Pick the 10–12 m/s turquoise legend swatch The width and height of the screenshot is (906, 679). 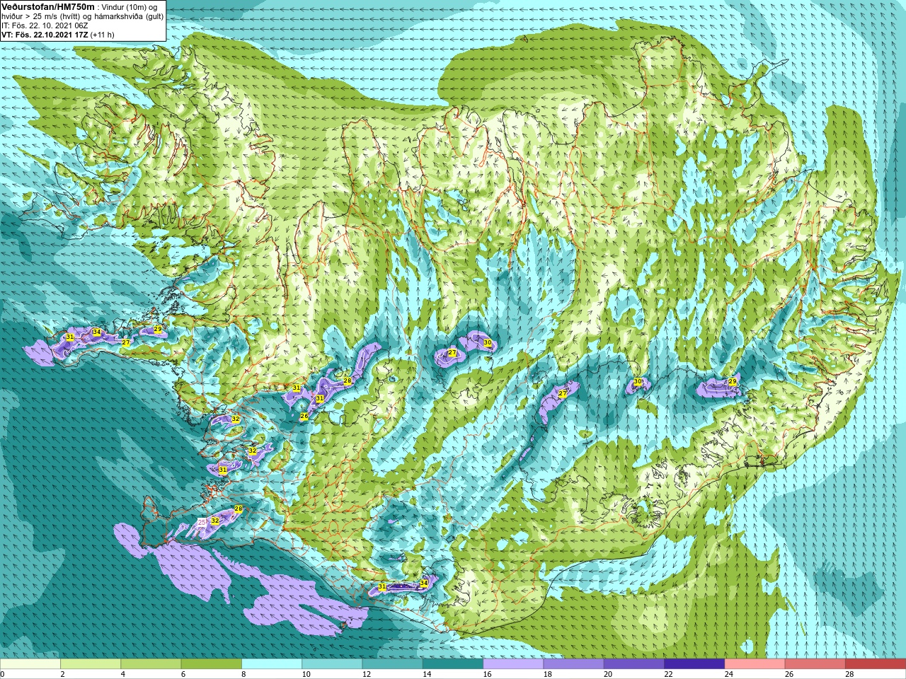[332, 664]
